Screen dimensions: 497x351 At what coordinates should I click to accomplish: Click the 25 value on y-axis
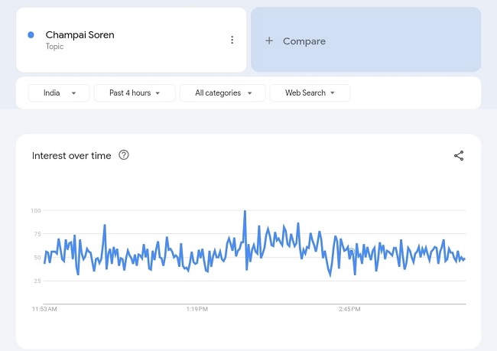point(36,281)
